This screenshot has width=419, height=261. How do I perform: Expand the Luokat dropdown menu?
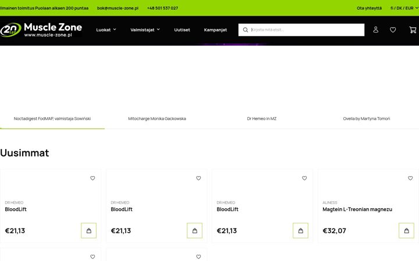[106, 30]
